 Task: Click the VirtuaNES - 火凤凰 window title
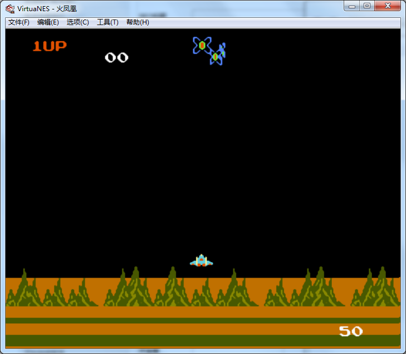tap(47, 9)
